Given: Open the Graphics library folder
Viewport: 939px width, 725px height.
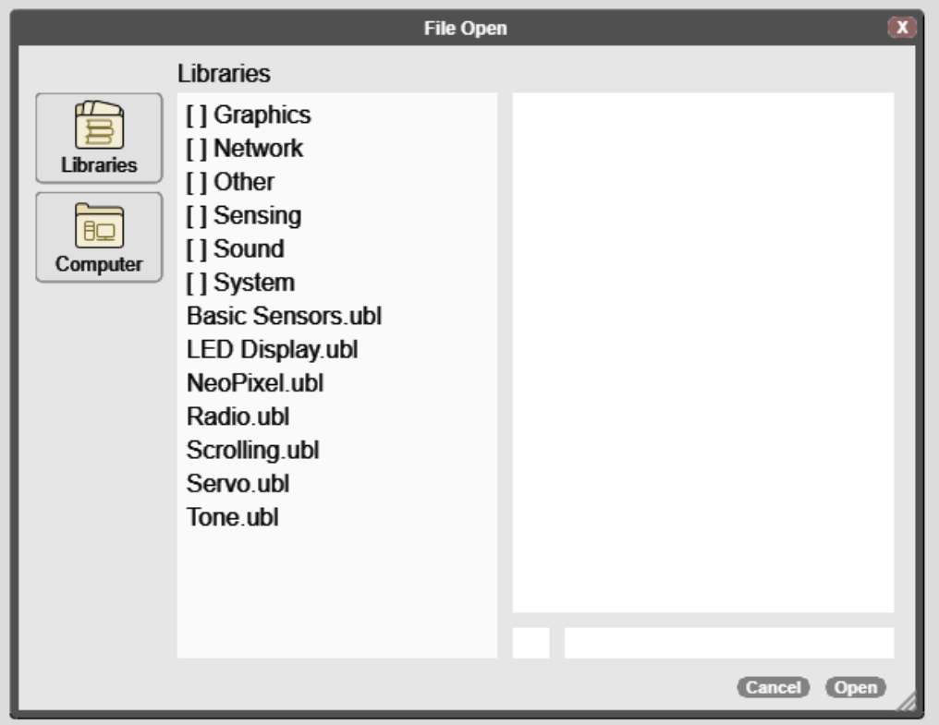Looking at the screenshot, I should pos(248,115).
